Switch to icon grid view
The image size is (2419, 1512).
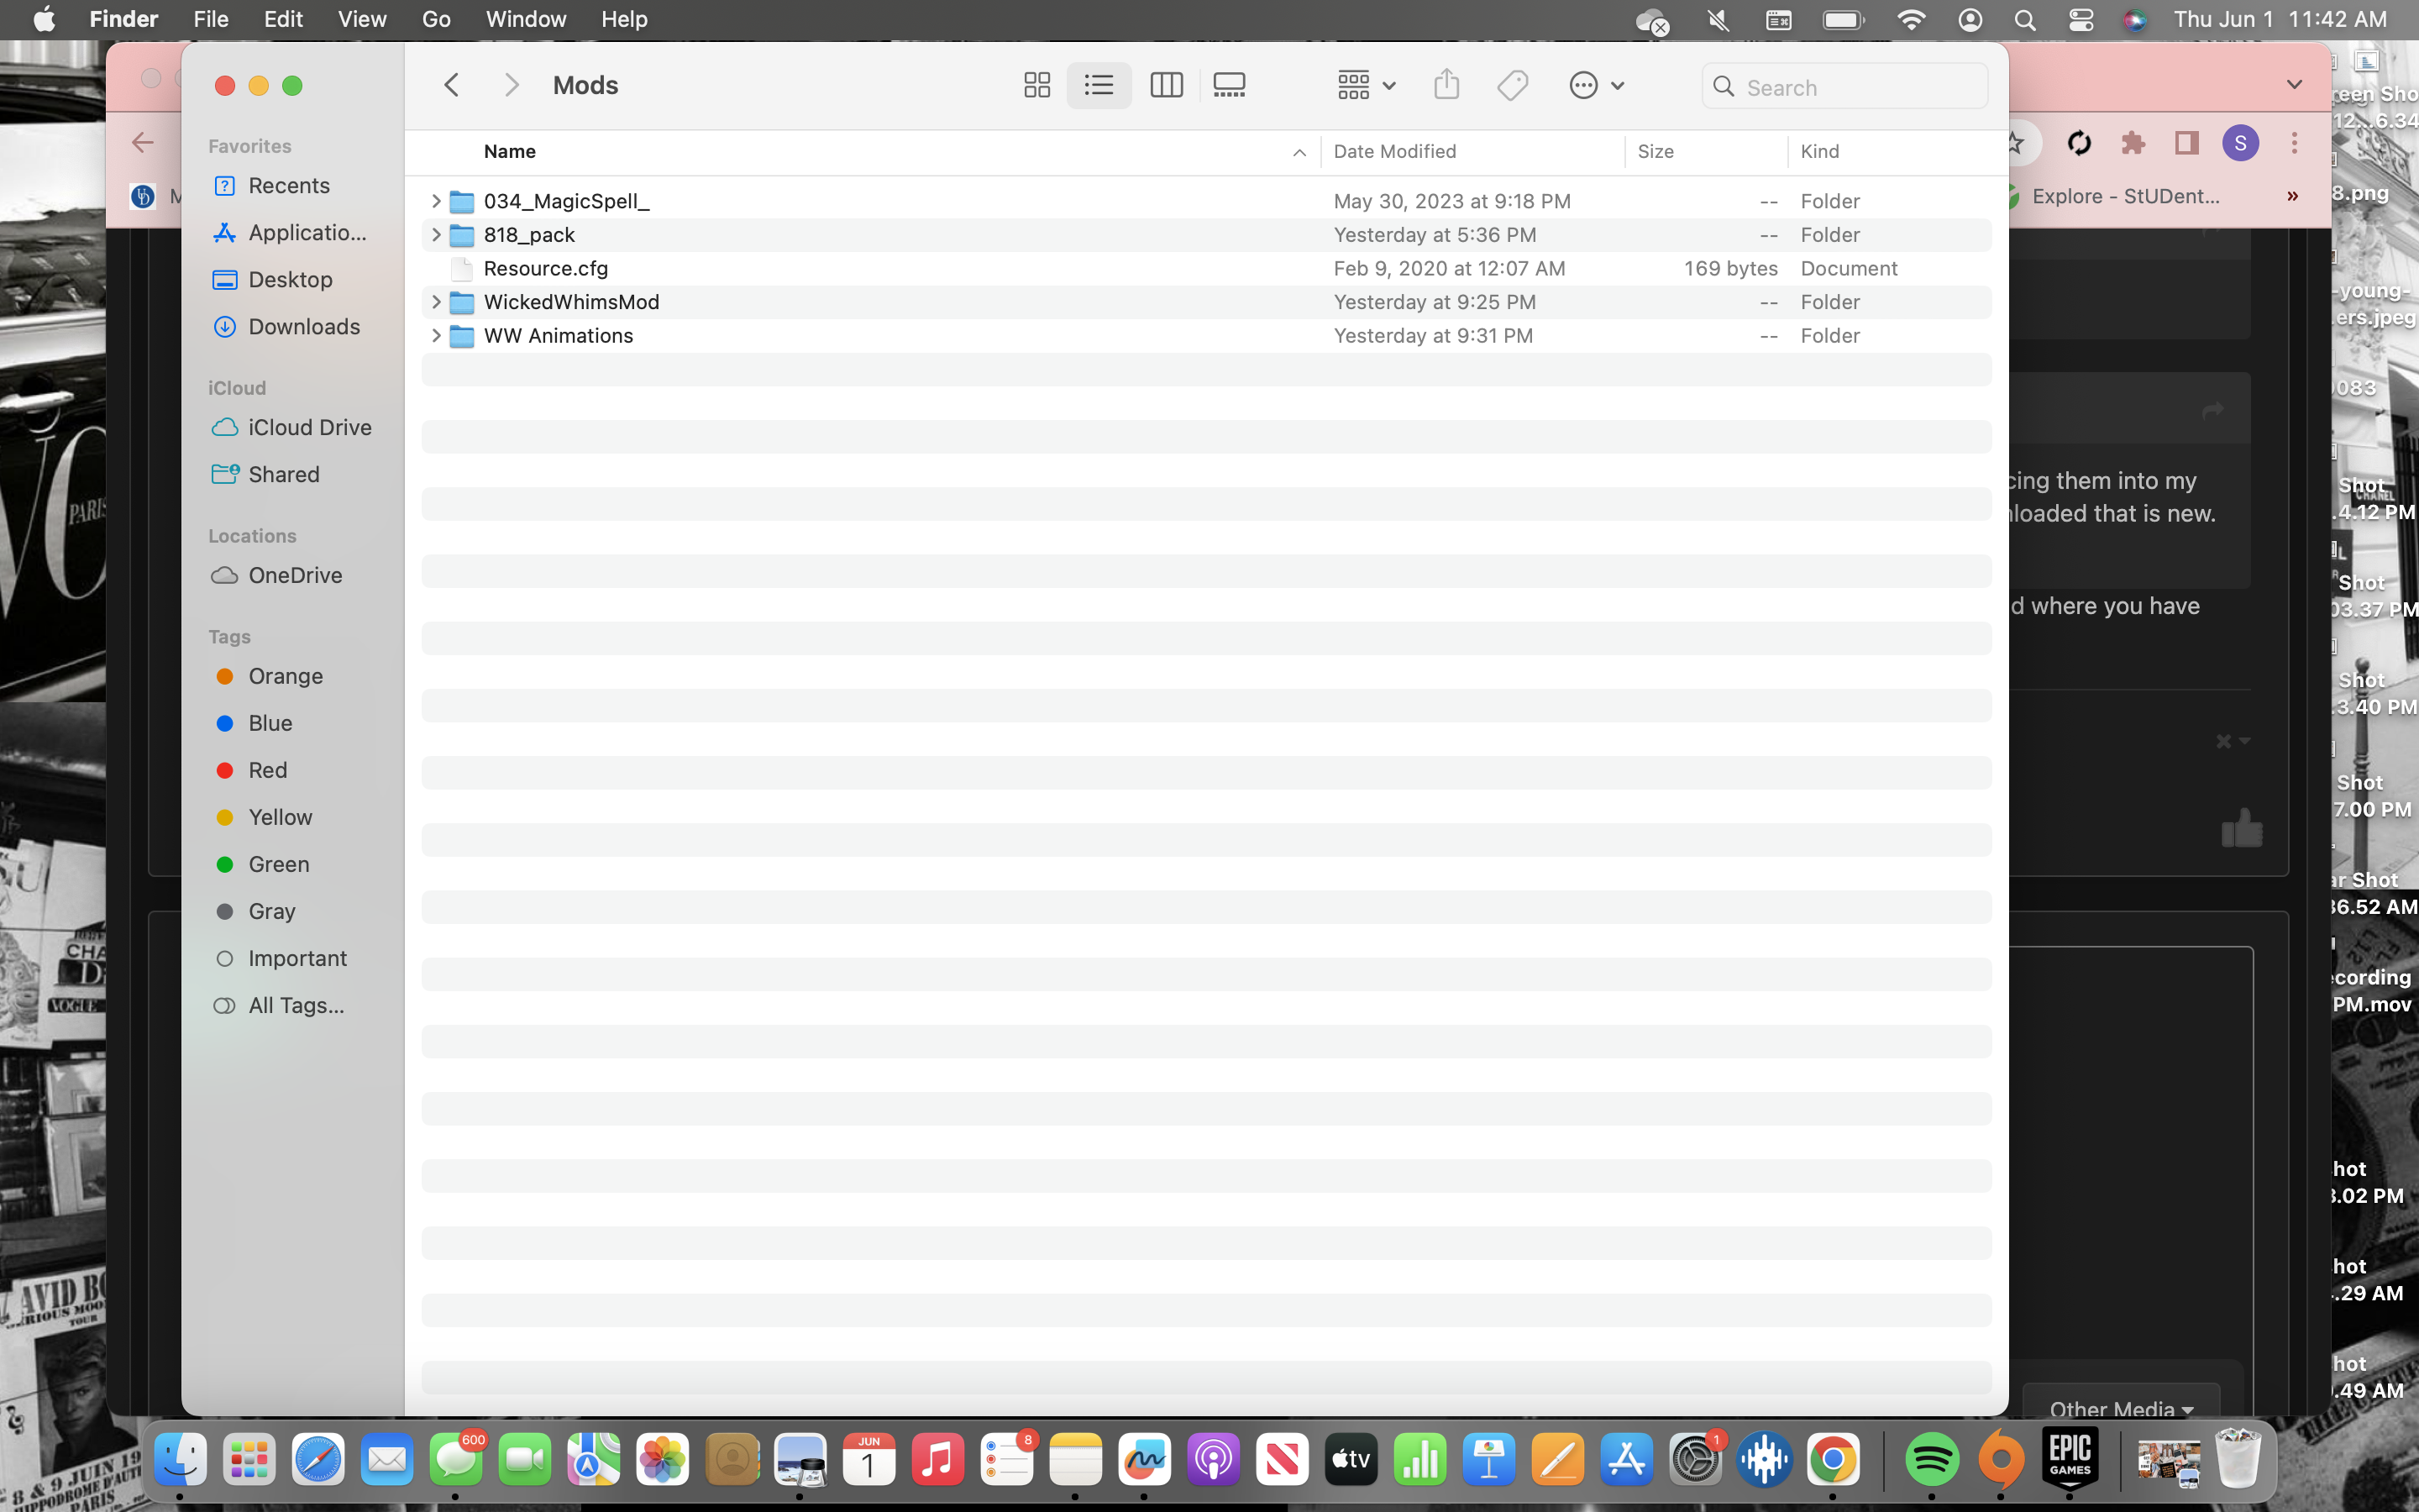(x=1036, y=86)
